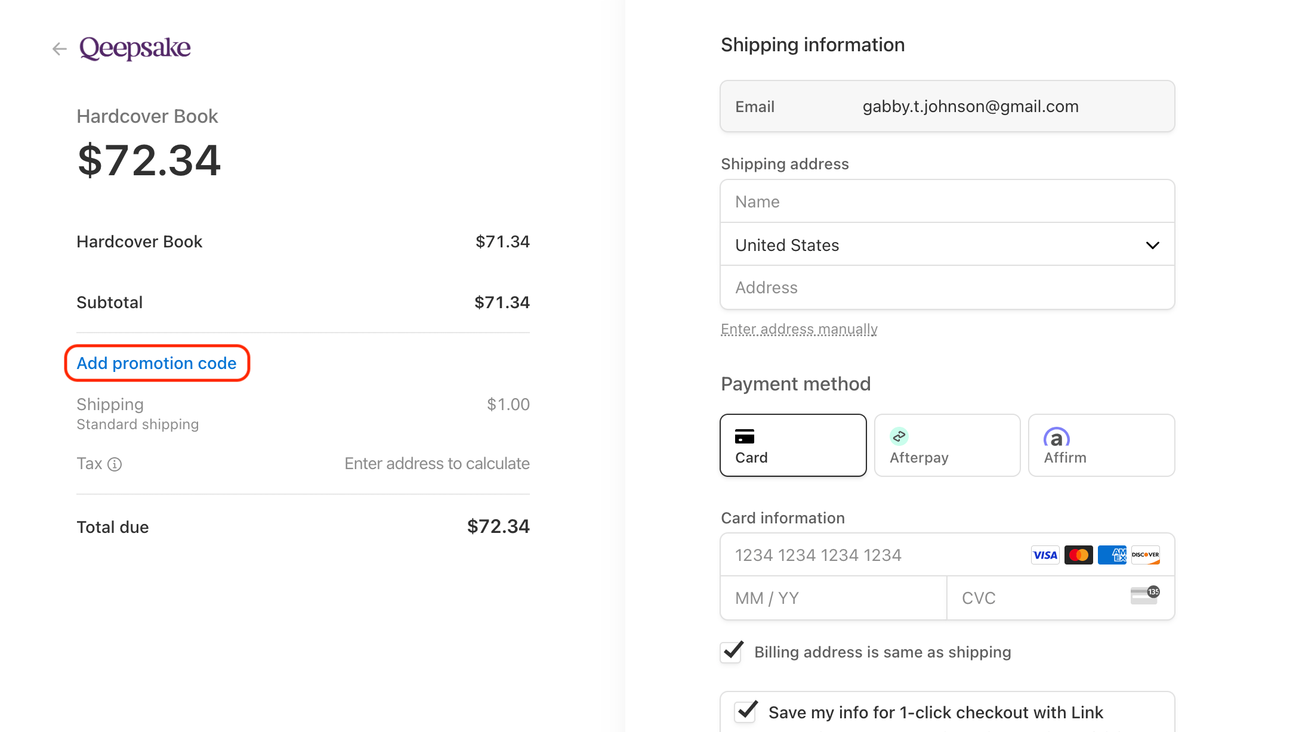The height and width of the screenshot is (732, 1296).
Task: Click the Visa card brand icon
Action: click(1045, 555)
